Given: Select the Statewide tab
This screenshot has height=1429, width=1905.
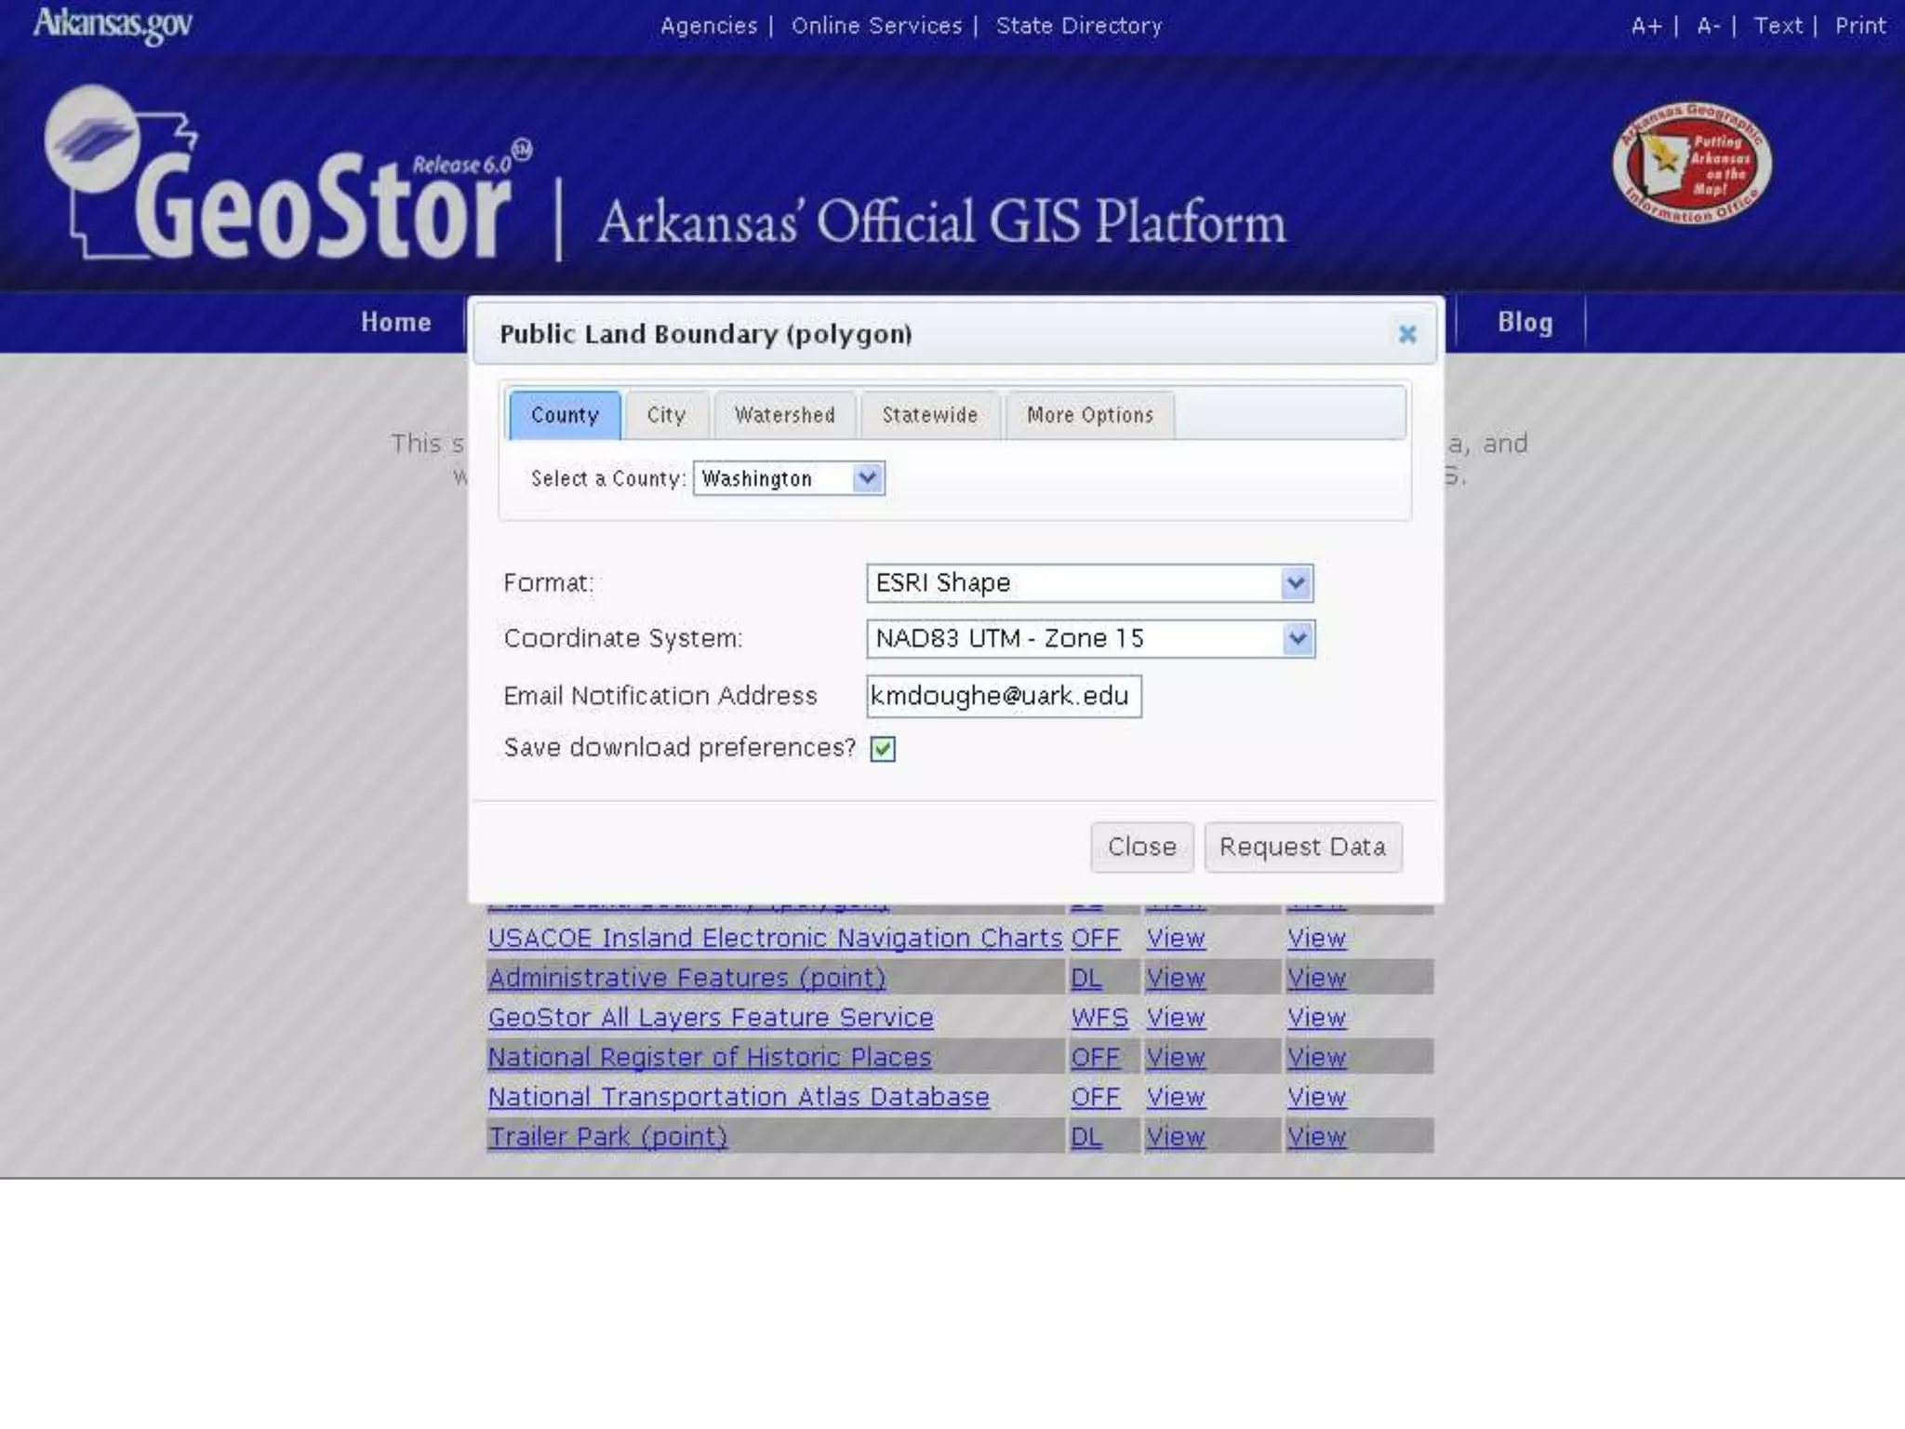Looking at the screenshot, I should pos(929,415).
